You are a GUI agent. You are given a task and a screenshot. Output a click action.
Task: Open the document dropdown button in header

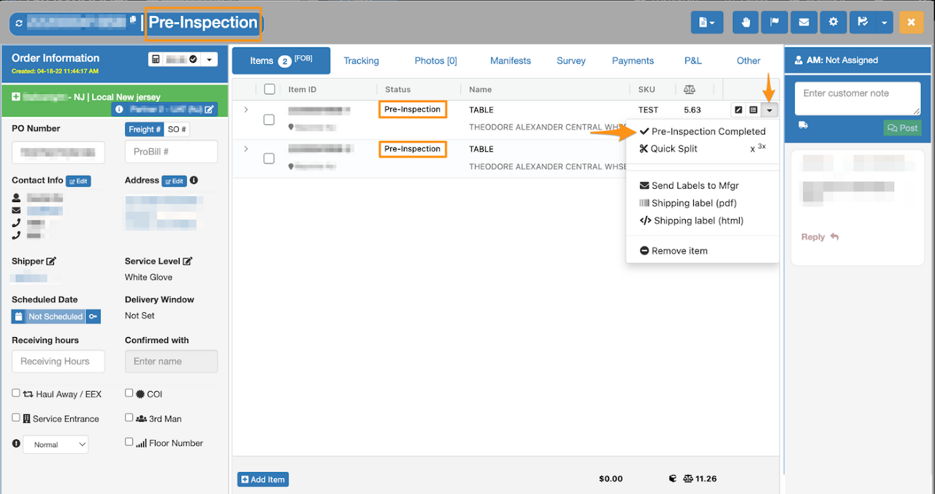coord(707,23)
